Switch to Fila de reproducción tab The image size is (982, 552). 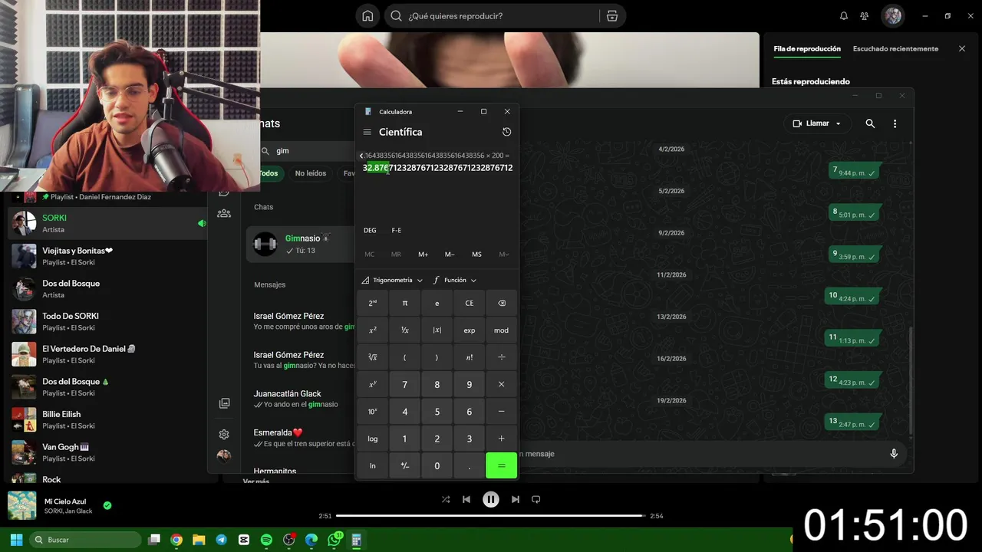coord(807,48)
